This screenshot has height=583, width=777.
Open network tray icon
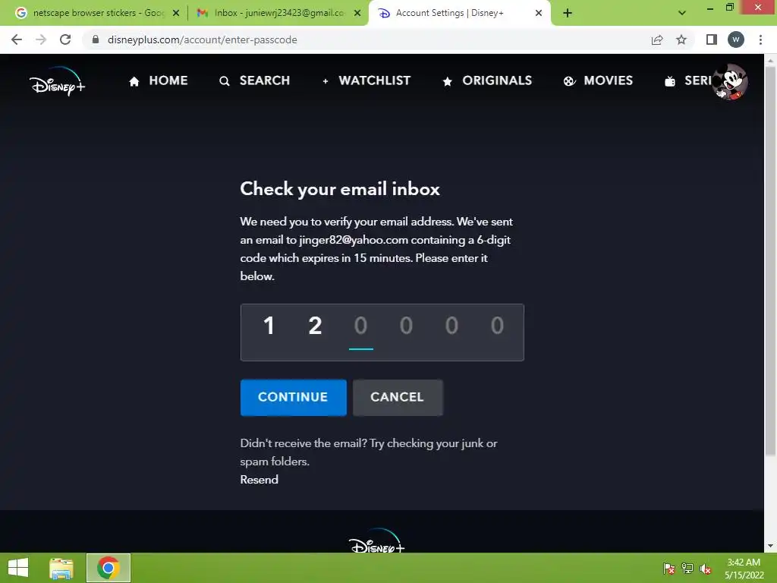pos(687,569)
